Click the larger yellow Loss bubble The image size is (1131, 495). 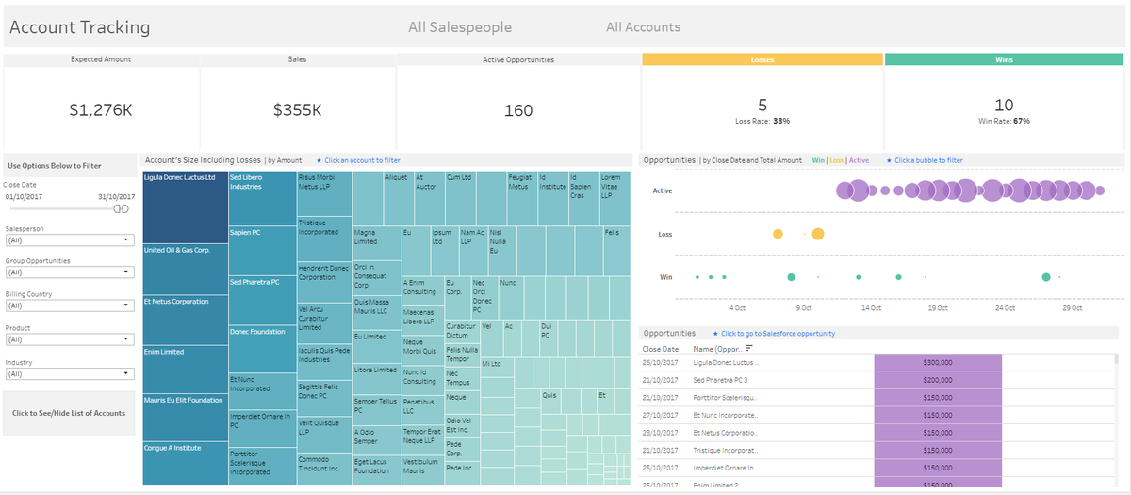[818, 234]
